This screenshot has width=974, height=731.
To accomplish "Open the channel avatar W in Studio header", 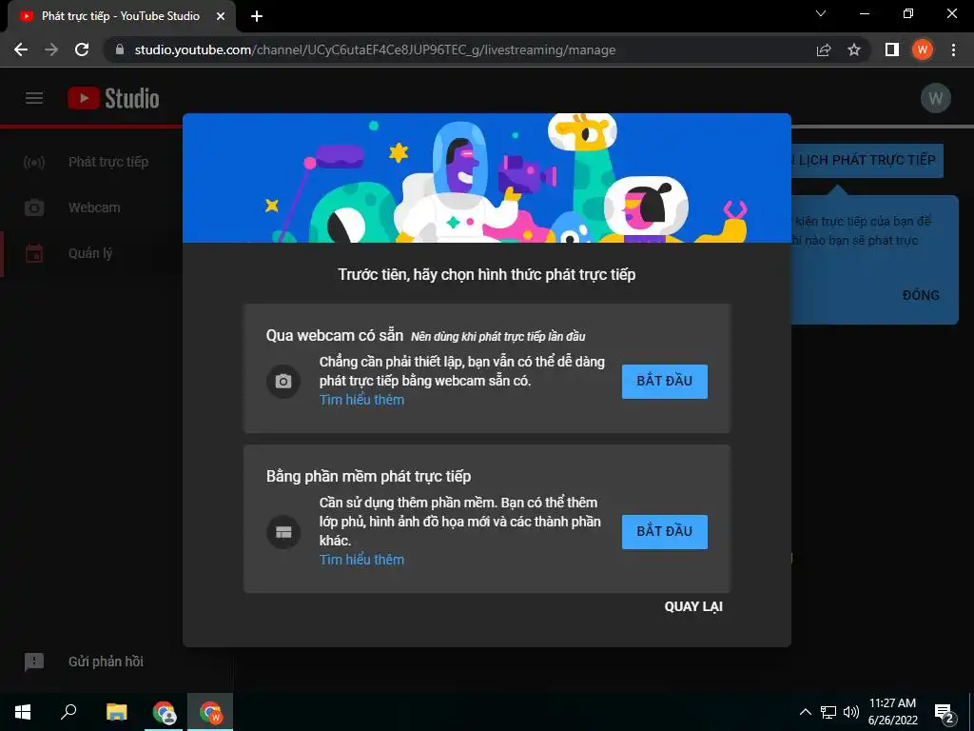I will point(935,98).
